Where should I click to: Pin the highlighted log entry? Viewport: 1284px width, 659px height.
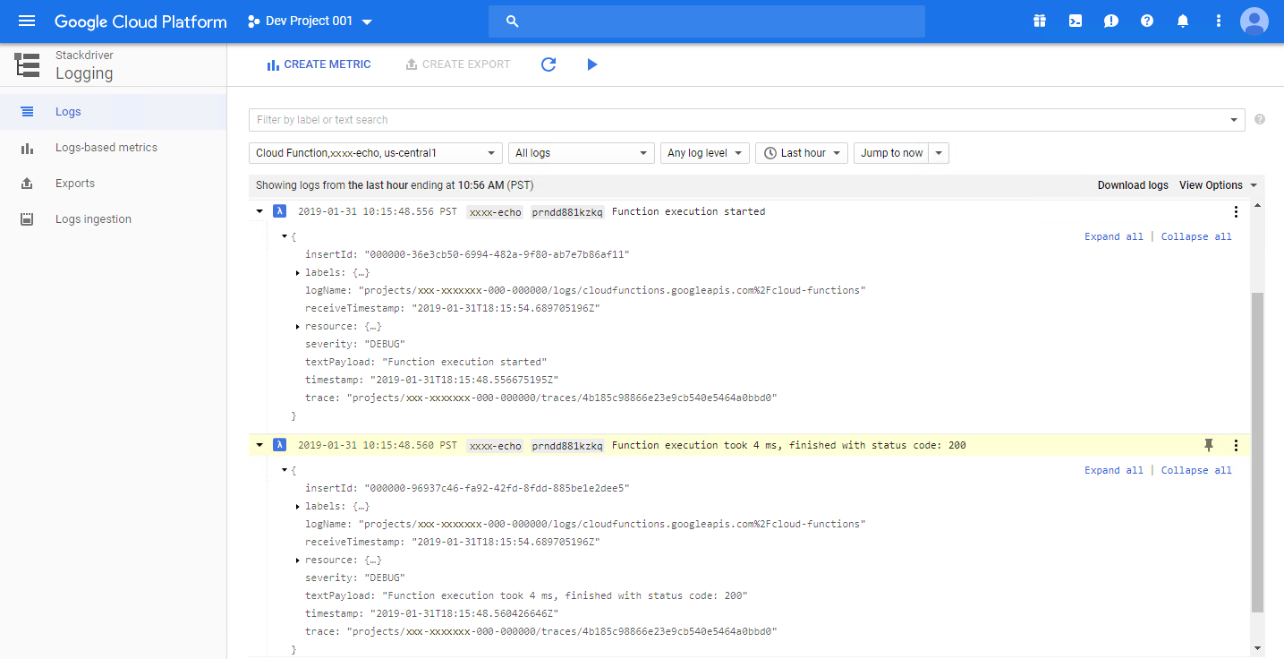[x=1209, y=445]
